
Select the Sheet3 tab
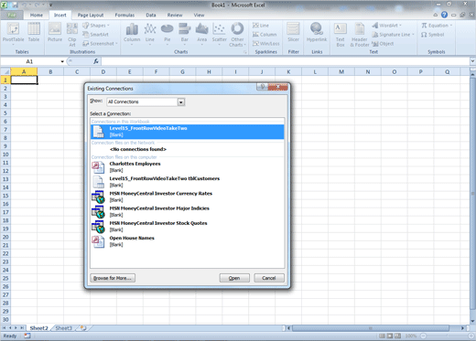pyautogui.click(x=63, y=328)
